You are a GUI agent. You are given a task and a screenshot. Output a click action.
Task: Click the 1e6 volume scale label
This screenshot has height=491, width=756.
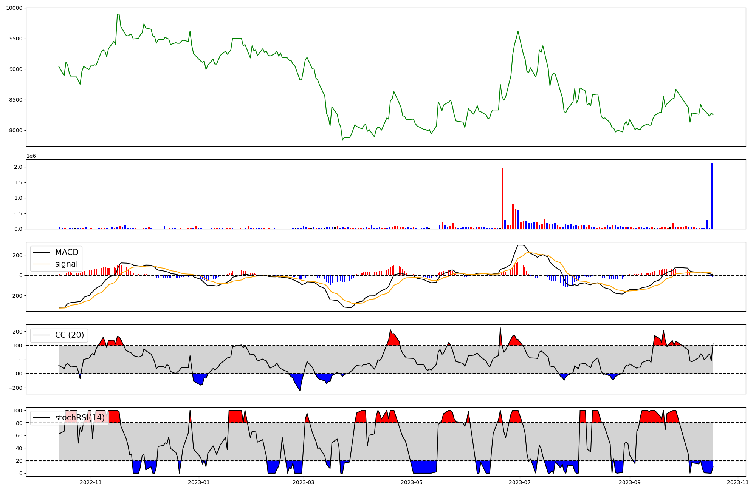pos(31,156)
